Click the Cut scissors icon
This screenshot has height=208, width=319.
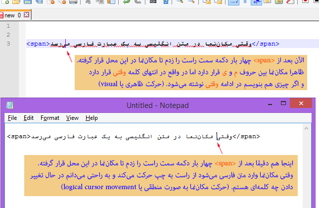click(x=88, y=1)
